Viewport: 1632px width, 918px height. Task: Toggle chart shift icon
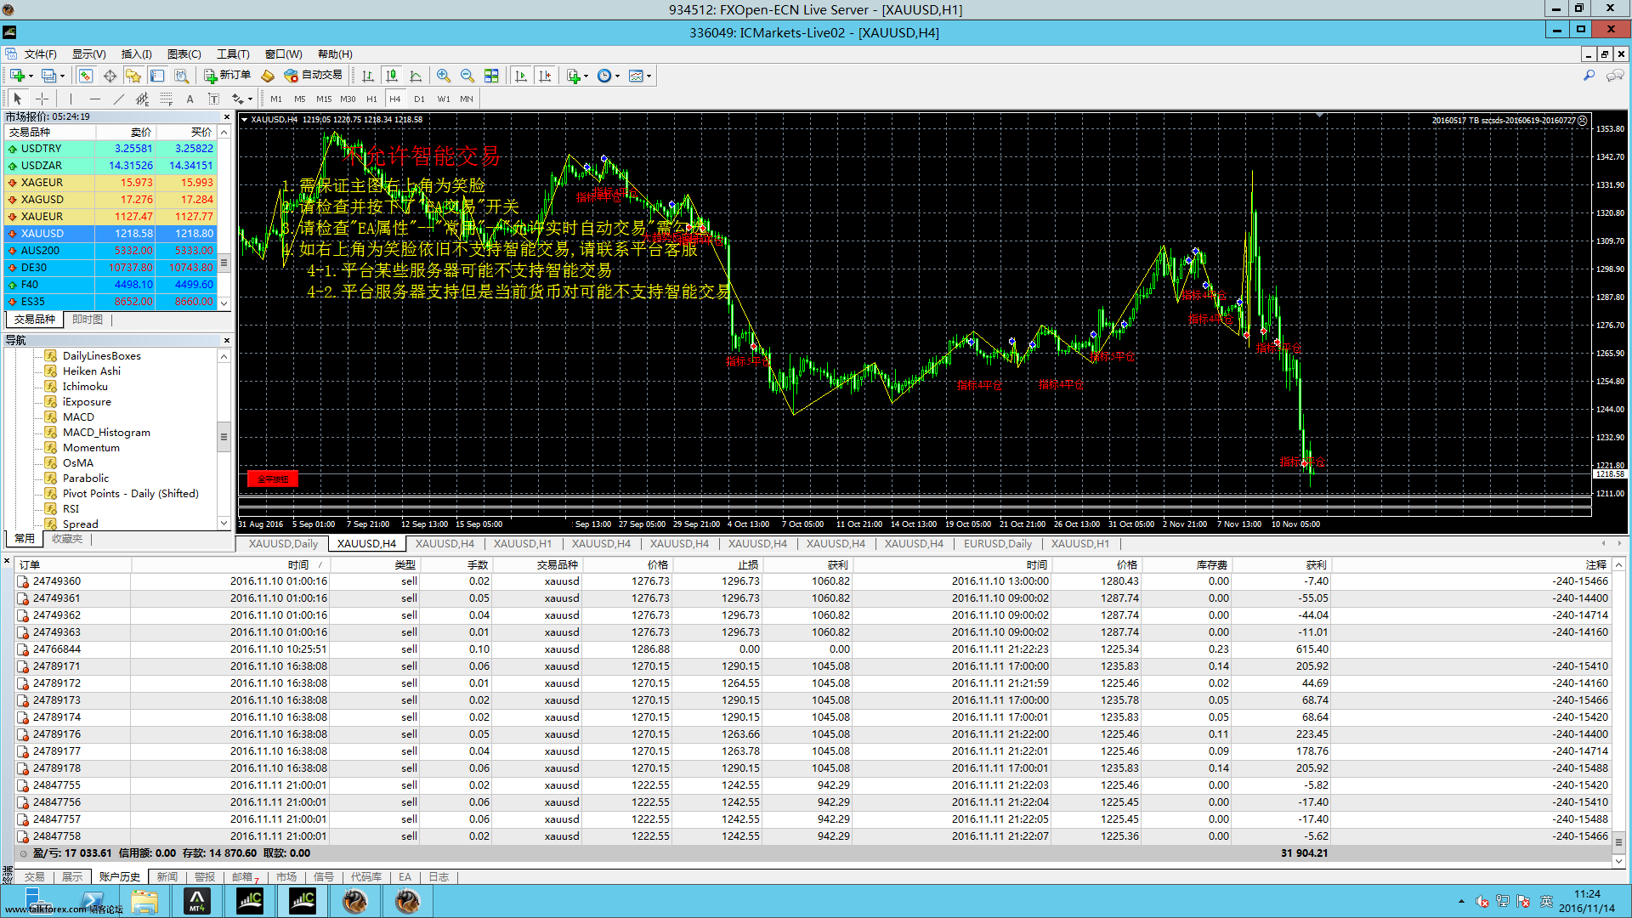coord(545,76)
